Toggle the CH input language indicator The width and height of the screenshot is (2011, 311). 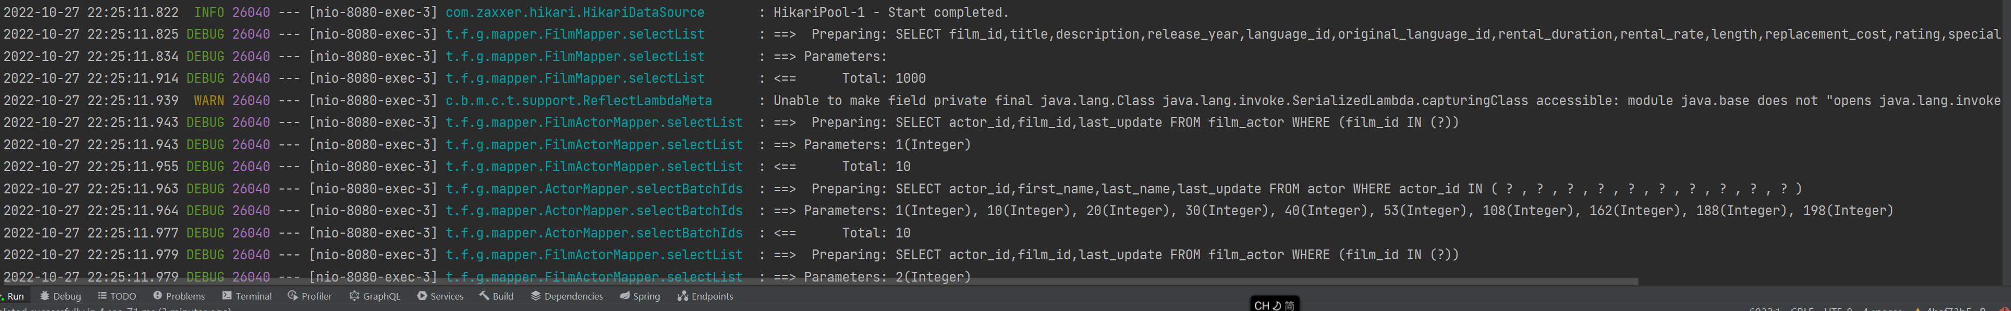click(1262, 306)
